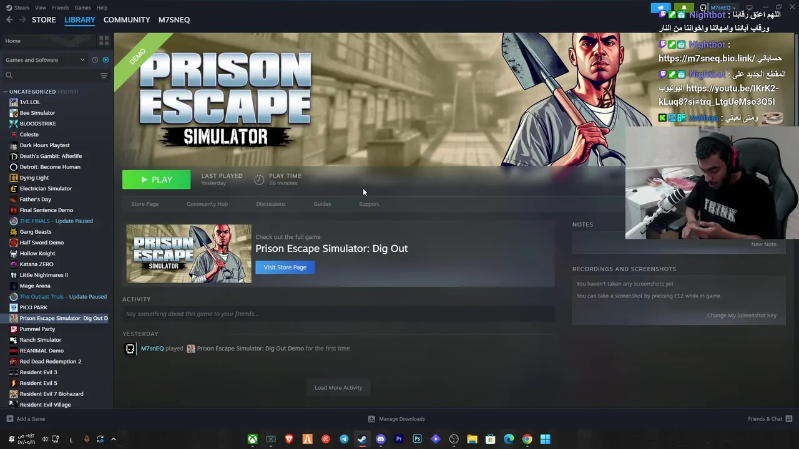Switch to the STORE tab

click(44, 20)
